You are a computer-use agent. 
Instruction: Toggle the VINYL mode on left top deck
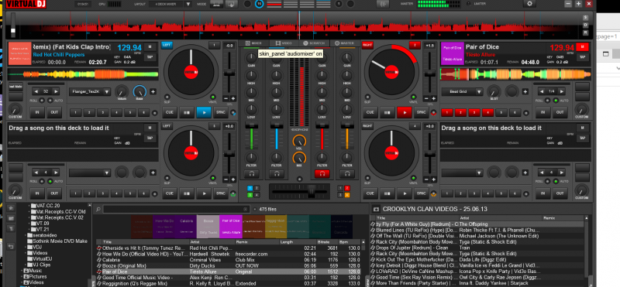[x=212, y=97]
